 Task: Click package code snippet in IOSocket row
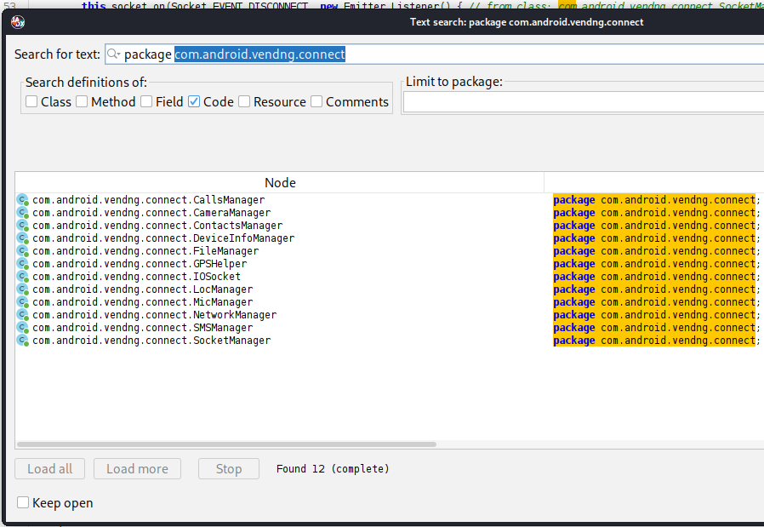(656, 277)
